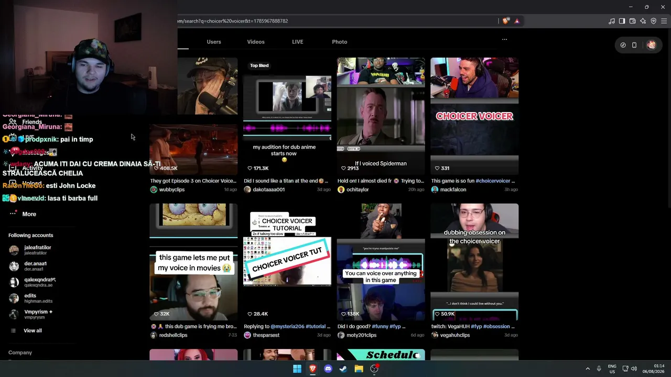Open the CHOICER VOICER TUTORIAL video thumbnail

[x=287, y=262]
